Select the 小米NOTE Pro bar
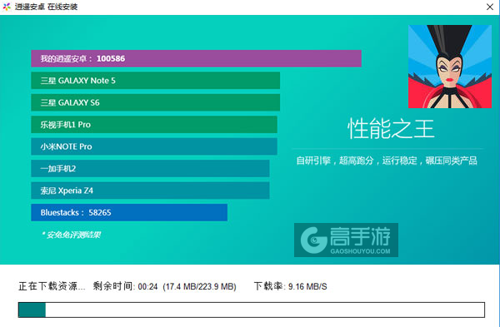500x327 pixels. (154, 146)
